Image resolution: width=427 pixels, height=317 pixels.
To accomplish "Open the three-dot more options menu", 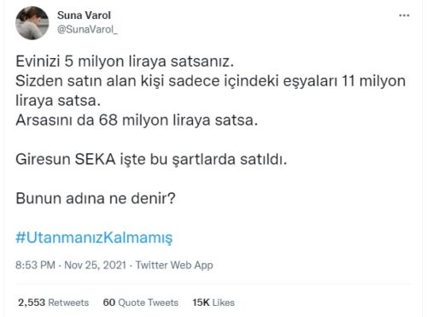I will [404, 15].
